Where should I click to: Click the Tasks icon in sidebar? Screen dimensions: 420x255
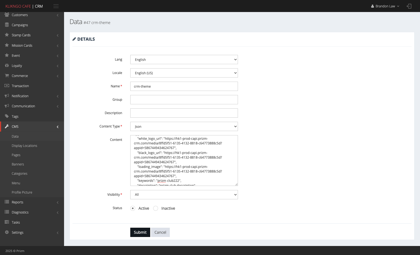[x=7, y=222]
